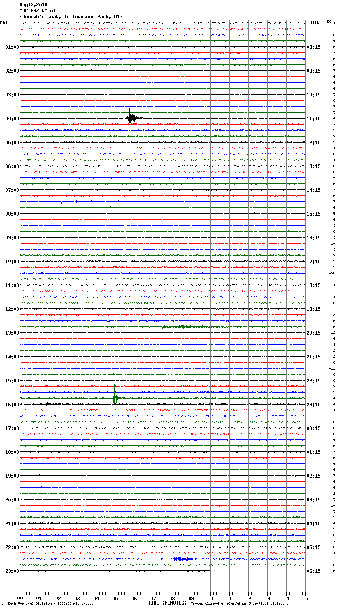Select the 02:00 MST row label
Viewport: 337px width, 609px height.
coord(12,71)
